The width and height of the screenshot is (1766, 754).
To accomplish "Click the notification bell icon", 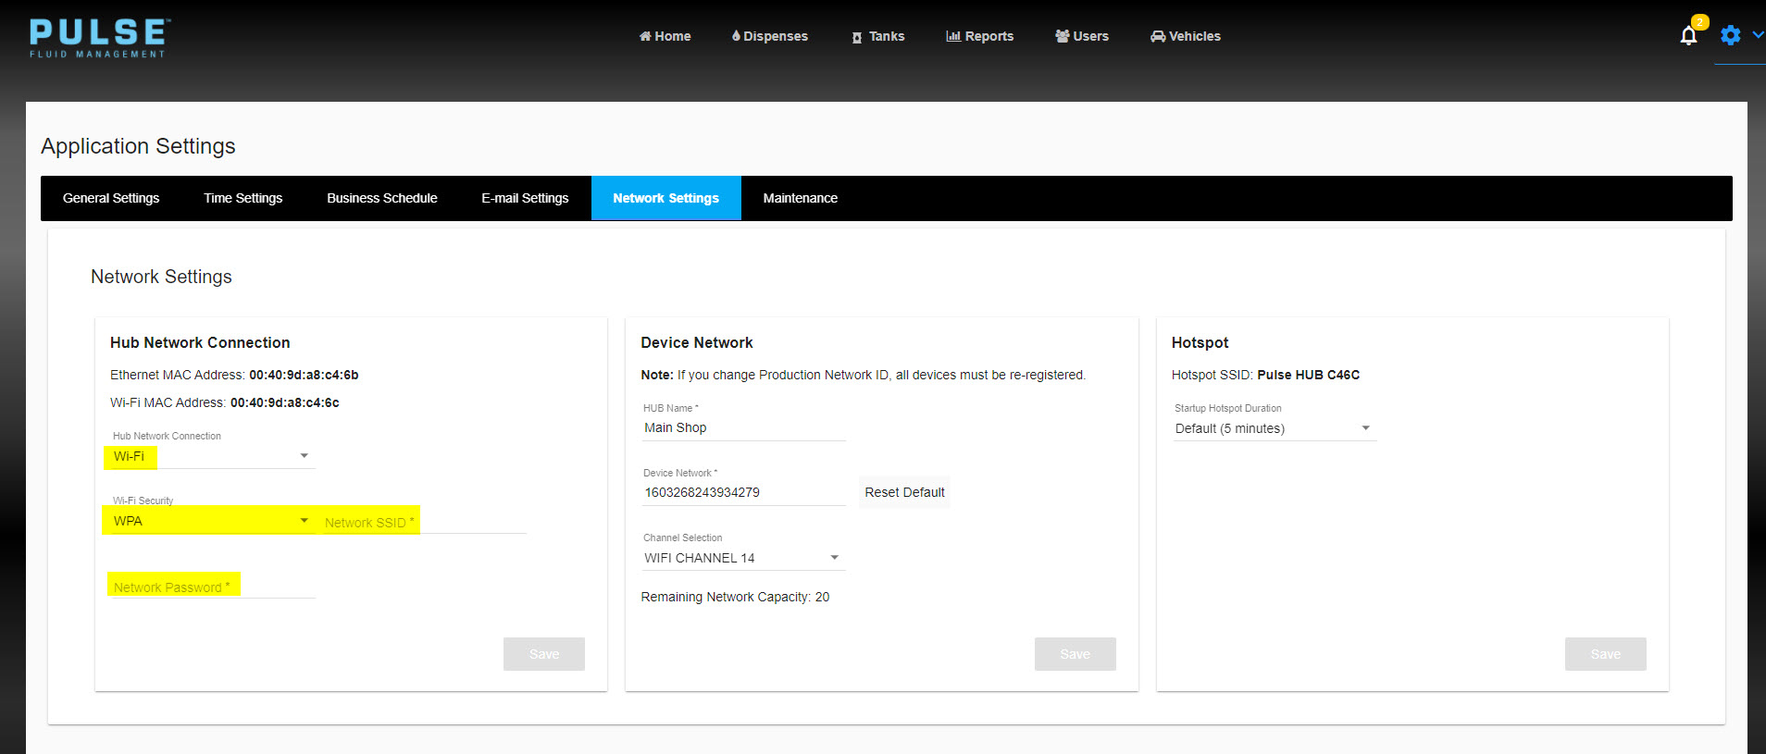I will 1688,36.
